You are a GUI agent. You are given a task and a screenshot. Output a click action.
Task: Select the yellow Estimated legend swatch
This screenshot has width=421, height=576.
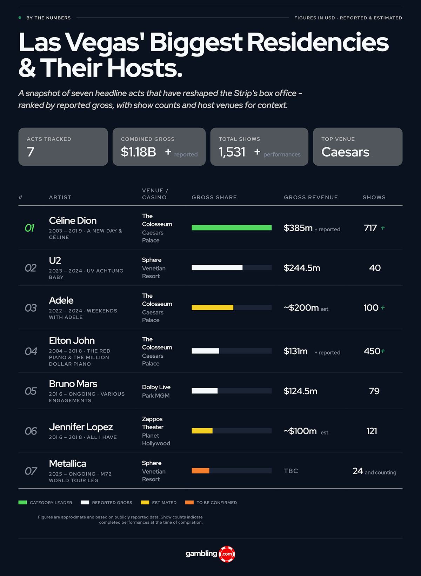(x=145, y=503)
